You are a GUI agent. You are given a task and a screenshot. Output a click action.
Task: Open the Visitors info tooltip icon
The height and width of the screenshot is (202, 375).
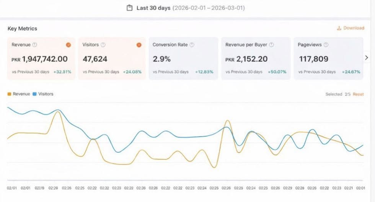[x=103, y=45]
